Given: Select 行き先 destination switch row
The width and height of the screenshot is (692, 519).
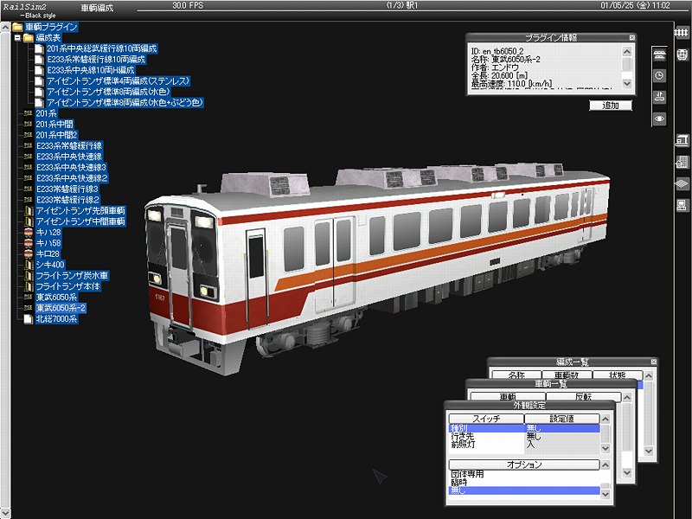Looking at the screenshot, I should pos(465,437).
